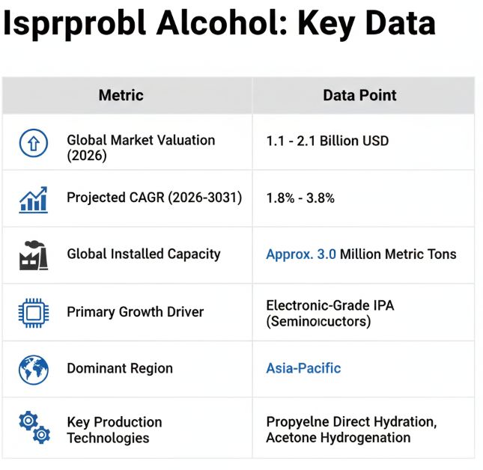Viewport: 483px width, 470px height.
Task: Open the blue Asia-Pacific link
Action: (x=303, y=368)
